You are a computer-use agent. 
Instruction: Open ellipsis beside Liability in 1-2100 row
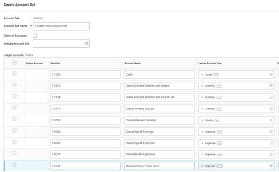pos(219,86)
